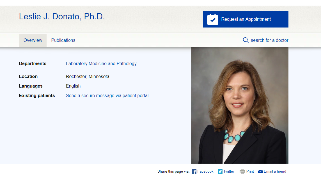Open Laboratory Medicine and Pathology department link

click(101, 63)
